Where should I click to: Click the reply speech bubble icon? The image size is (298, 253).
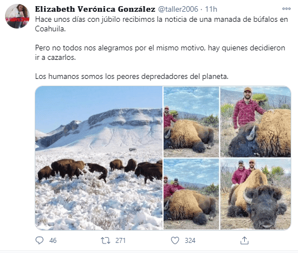pyautogui.click(x=40, y=241)
